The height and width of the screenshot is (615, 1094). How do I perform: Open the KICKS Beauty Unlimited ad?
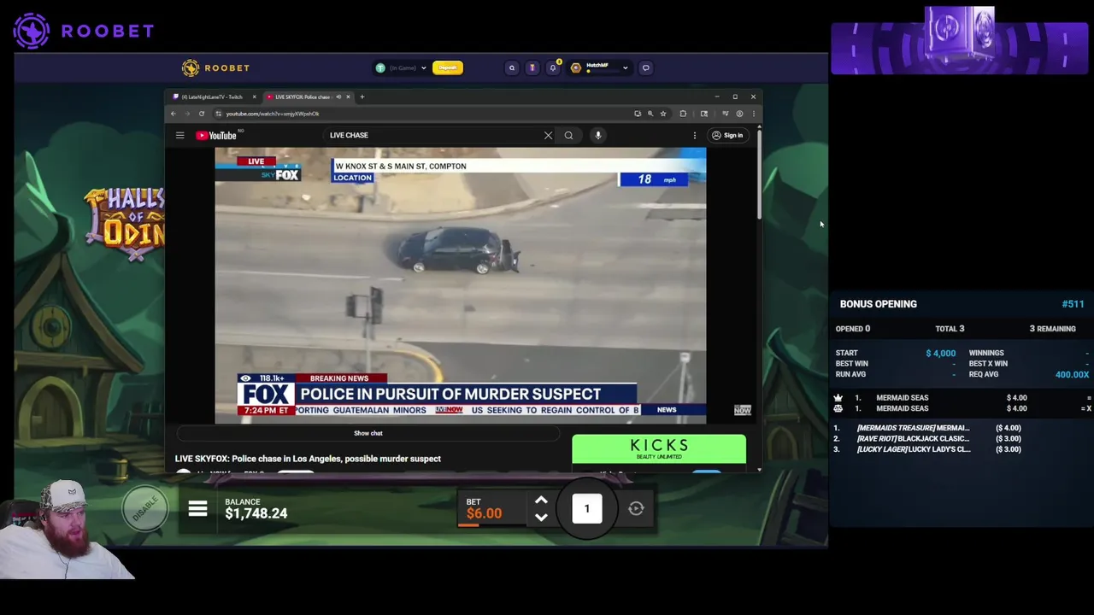[659, 449]
